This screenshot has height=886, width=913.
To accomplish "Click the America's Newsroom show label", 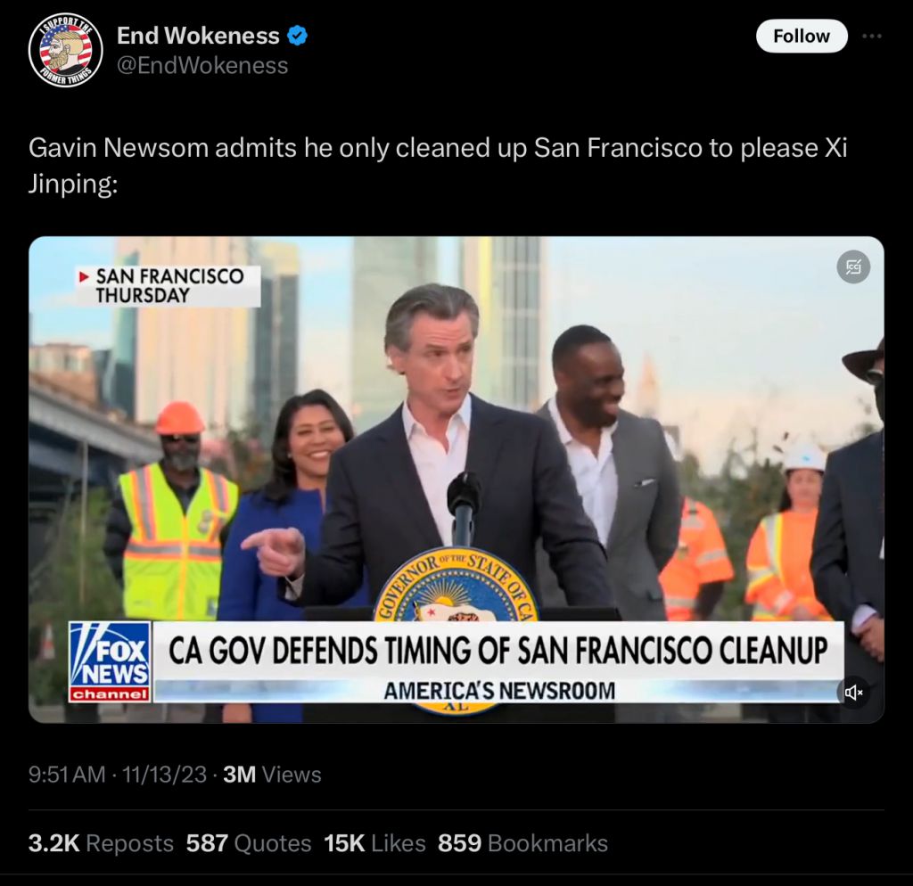I will [499, 691].
